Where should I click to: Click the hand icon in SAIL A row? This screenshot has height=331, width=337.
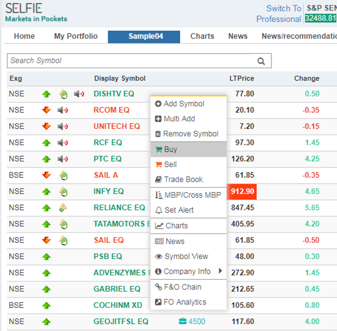[x=64, y=175]
